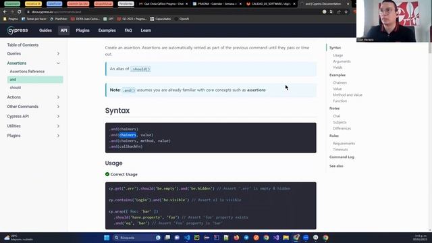Image resolution: width=432 pixels, height=243 pixels.
Task: Switch to the Que Onda QASed Pragma Chat tab
Action: click(x=163, y=4)
